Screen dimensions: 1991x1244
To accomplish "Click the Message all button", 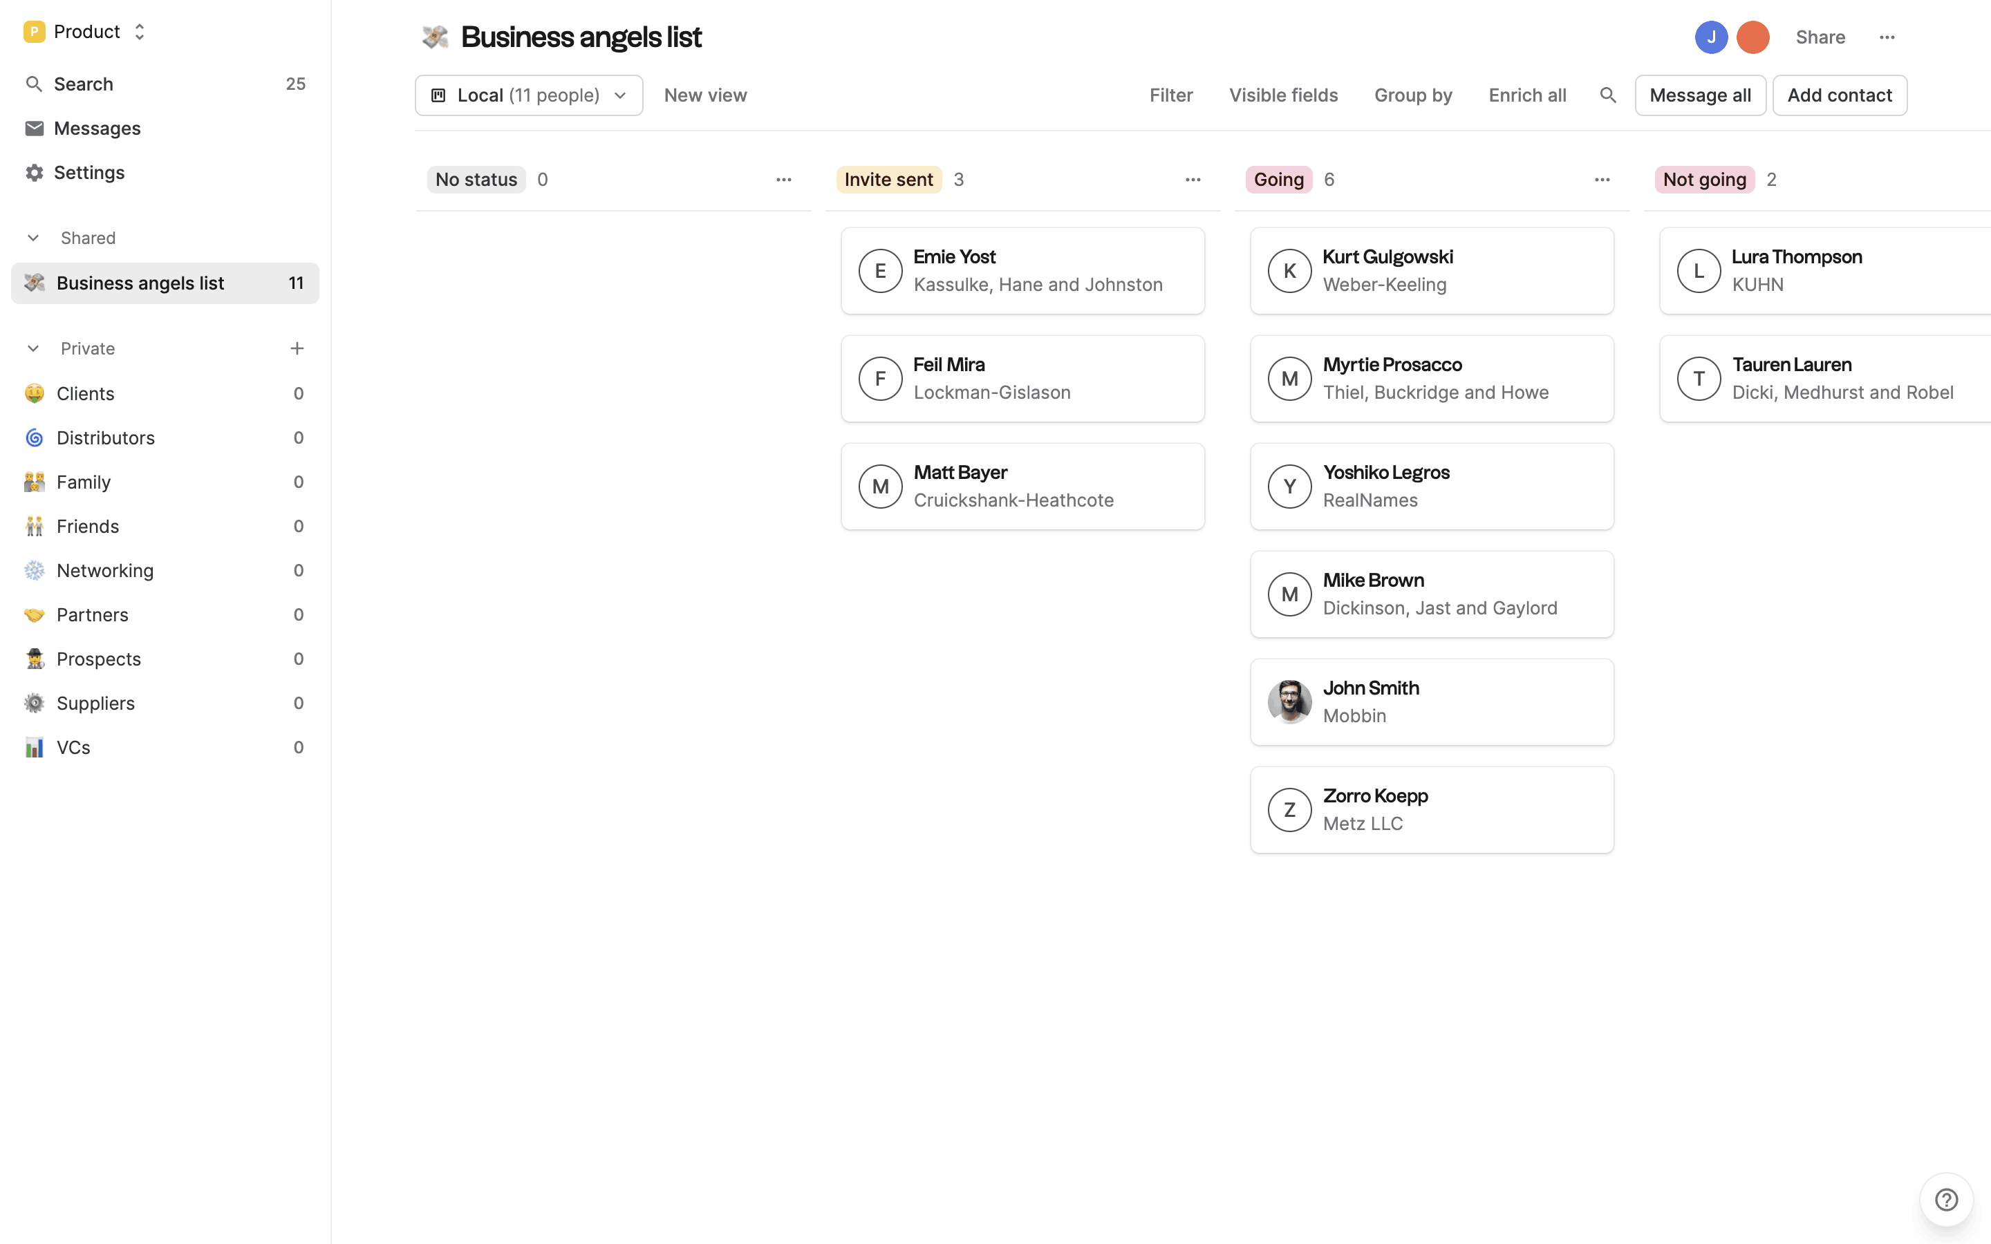I will [1700, 95].
